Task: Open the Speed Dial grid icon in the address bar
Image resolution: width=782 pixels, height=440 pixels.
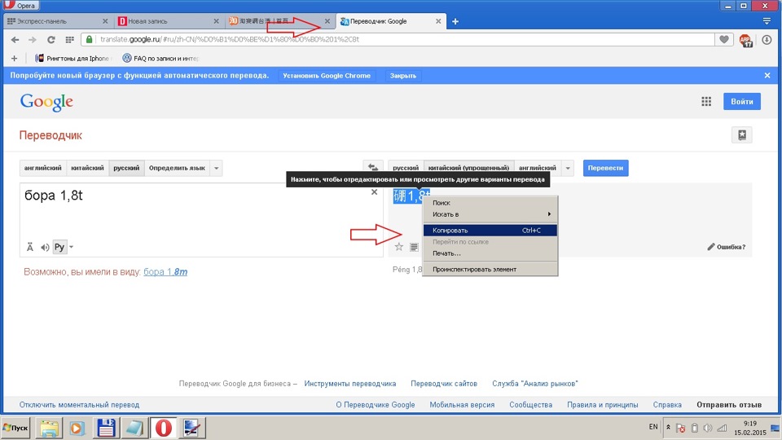Action: 70,39
